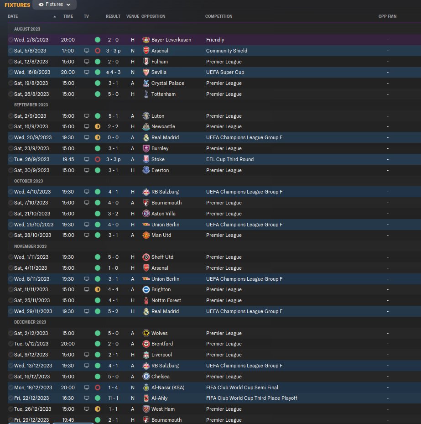Sort by the VENUE column header

(x=133, y=16)
